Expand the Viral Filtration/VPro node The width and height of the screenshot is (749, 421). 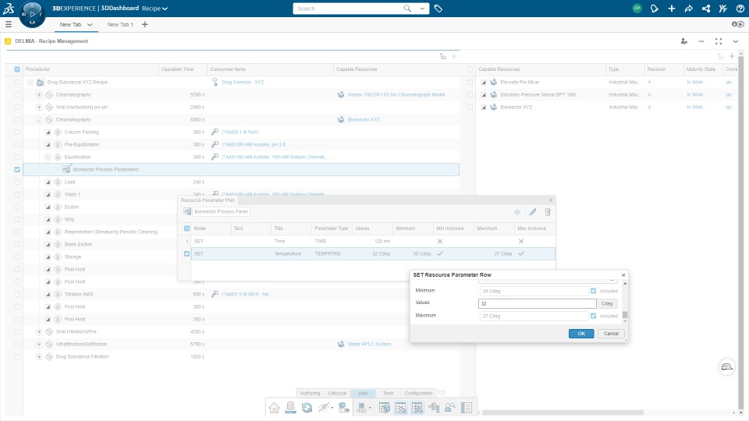39,332
